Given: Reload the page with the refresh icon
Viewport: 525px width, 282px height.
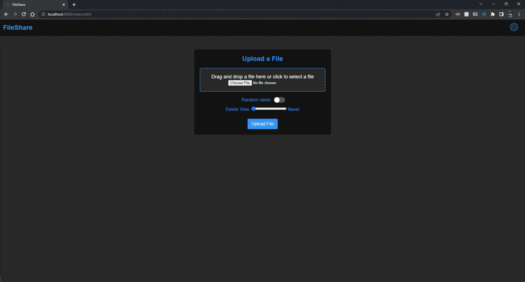Looking at the screenshot, I should pyautogui.click(x=23, y=14).
